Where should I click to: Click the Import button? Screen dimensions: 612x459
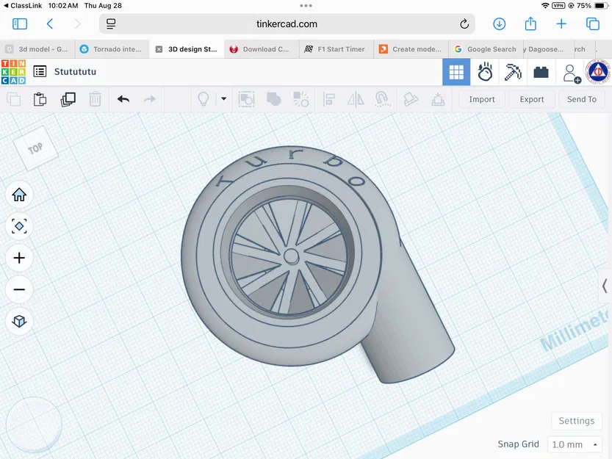click(481, 99)
